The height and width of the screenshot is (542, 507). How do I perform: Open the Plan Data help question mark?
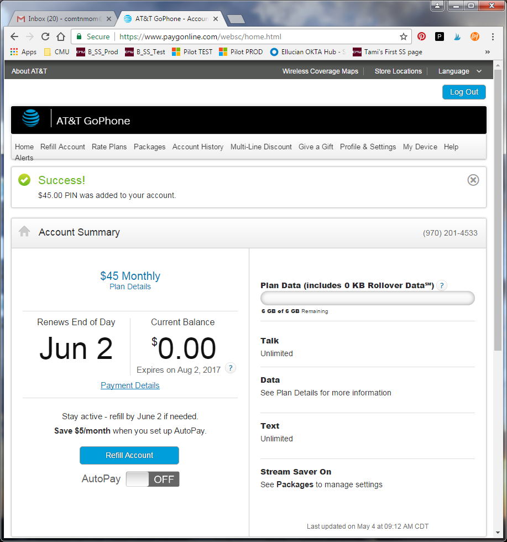442,285
